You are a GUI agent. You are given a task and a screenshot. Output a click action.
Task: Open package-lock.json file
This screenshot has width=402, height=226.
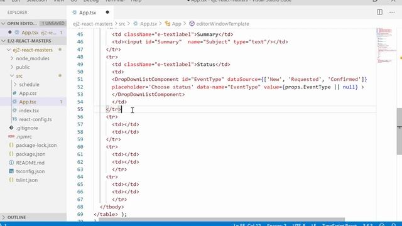(x=36, y=145)
